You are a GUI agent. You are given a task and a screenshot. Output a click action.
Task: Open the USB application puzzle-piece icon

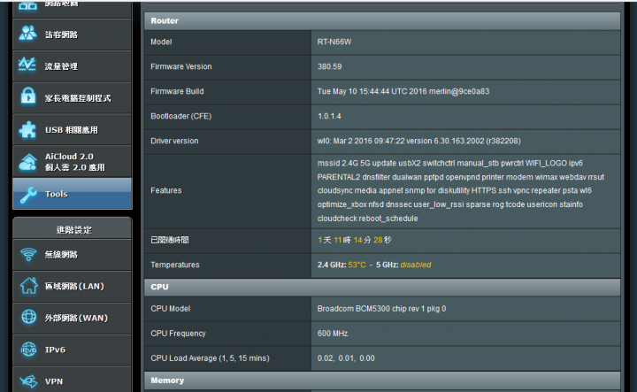[27, 130]
